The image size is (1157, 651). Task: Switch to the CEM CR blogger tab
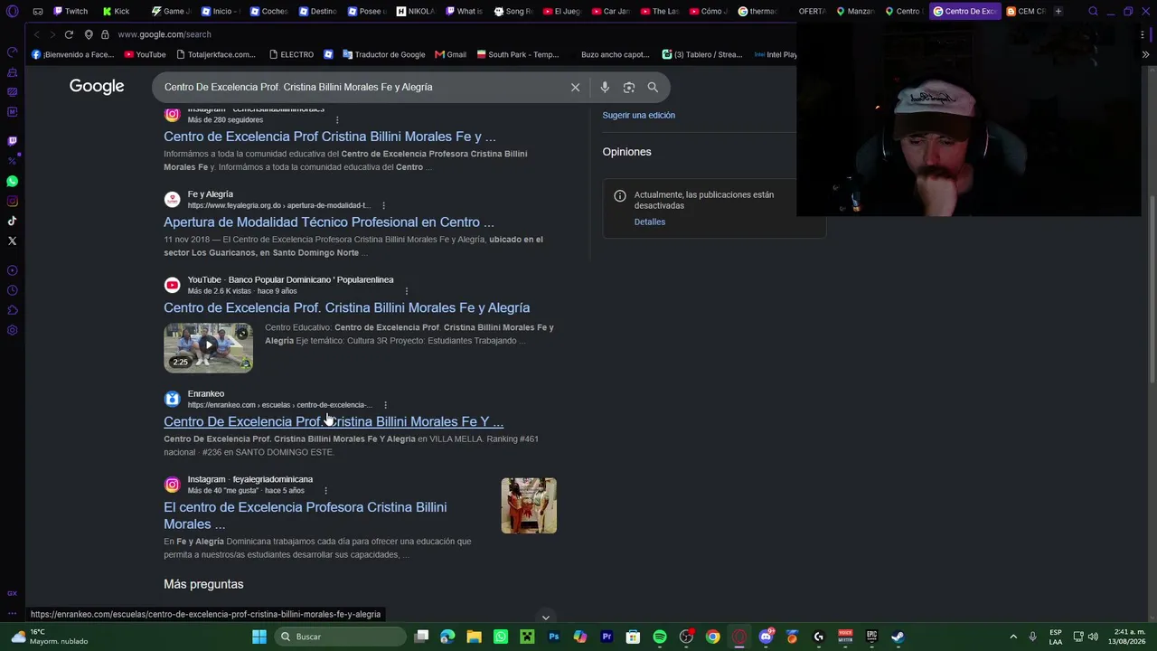tap(1026, 11)
